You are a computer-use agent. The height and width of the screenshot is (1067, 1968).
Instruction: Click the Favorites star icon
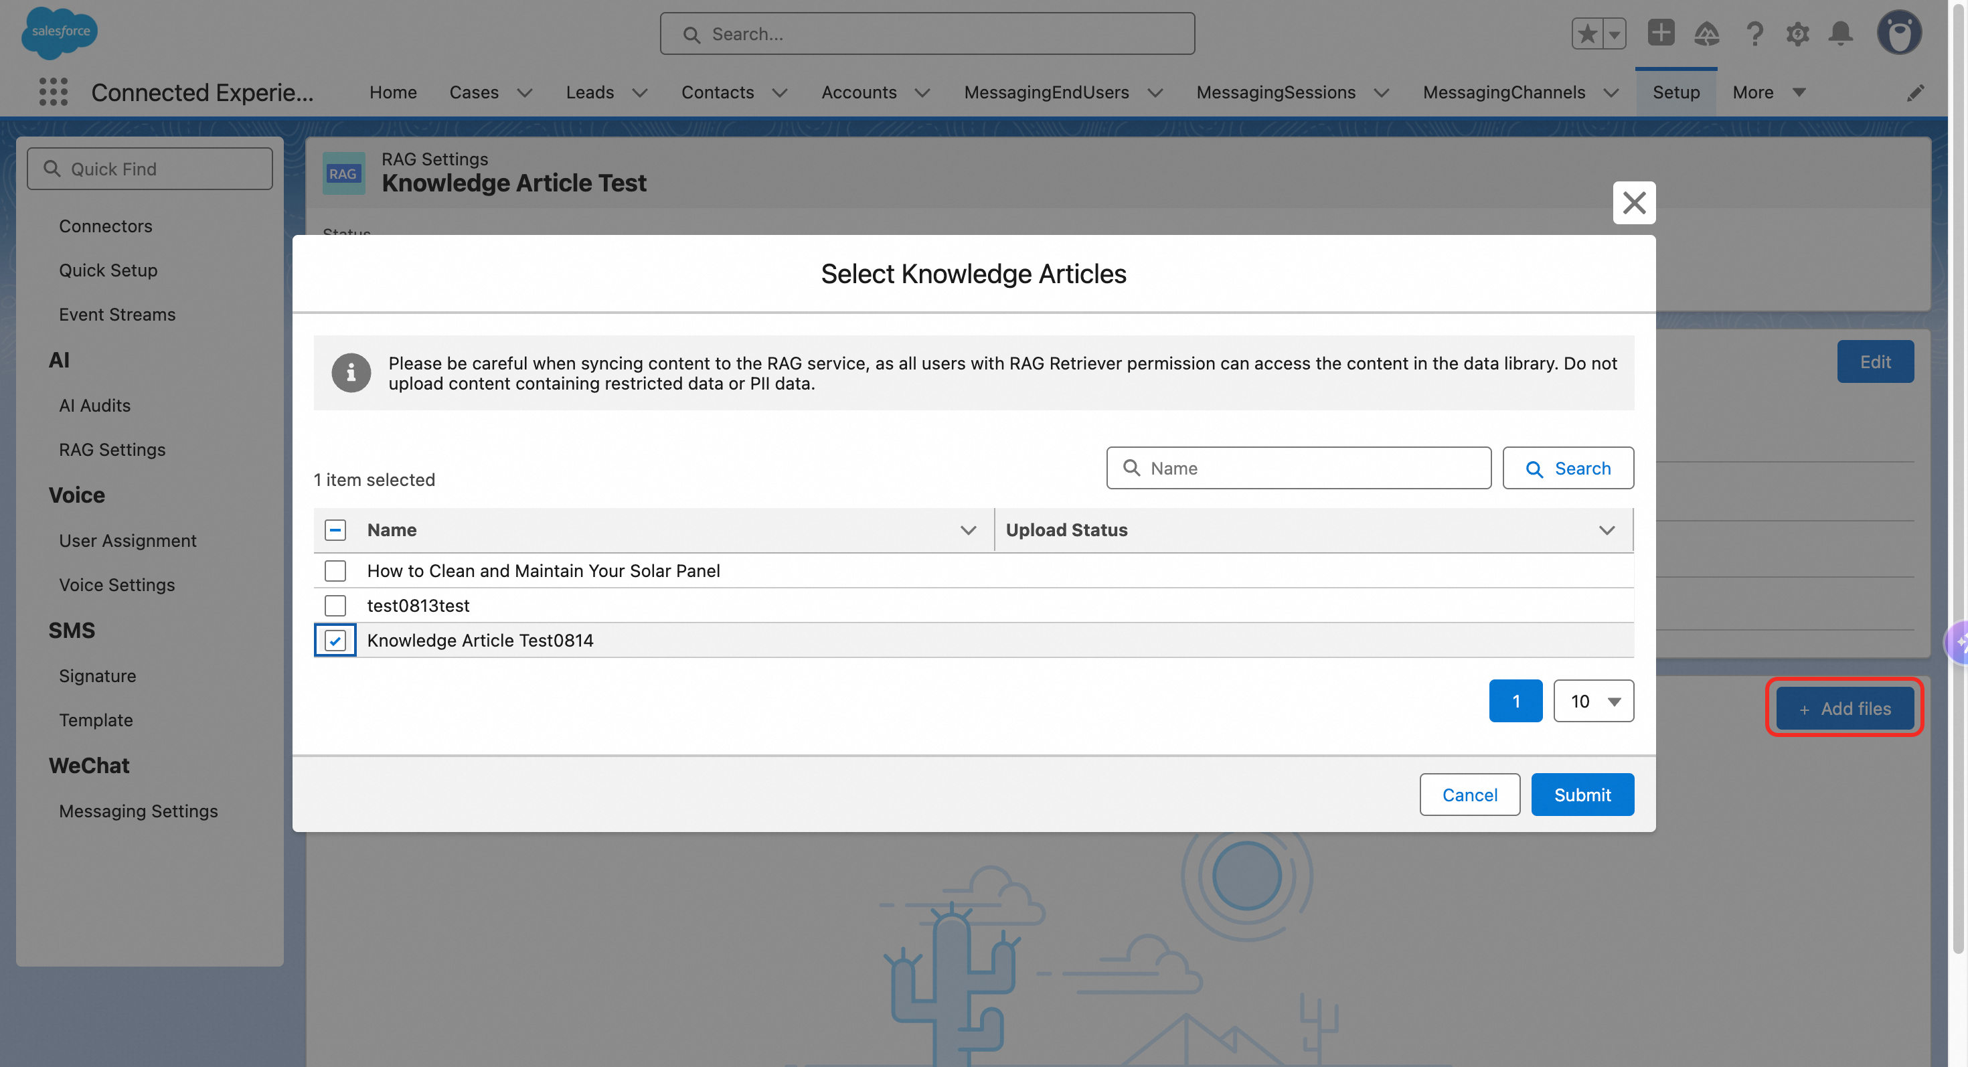(x=1588, y=33)
